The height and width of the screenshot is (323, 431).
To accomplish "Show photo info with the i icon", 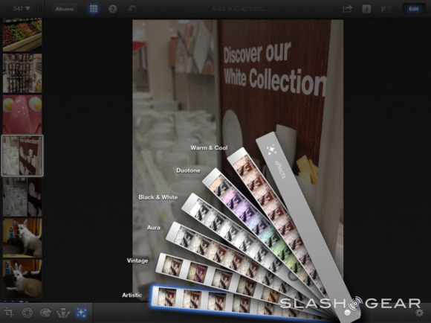I will (x=366, y=9).
